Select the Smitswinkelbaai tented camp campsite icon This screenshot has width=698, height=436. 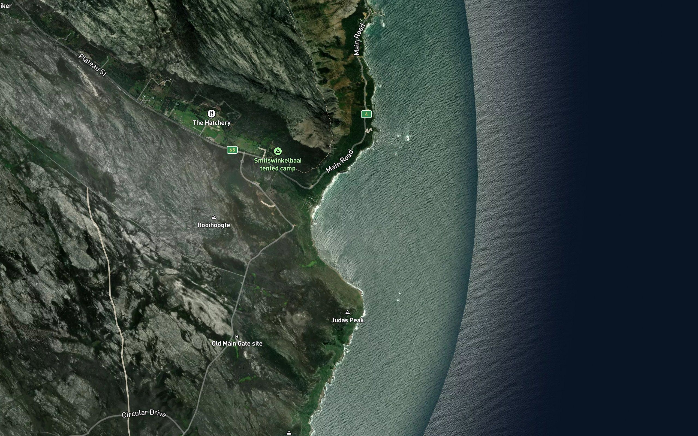pos(278,151)
